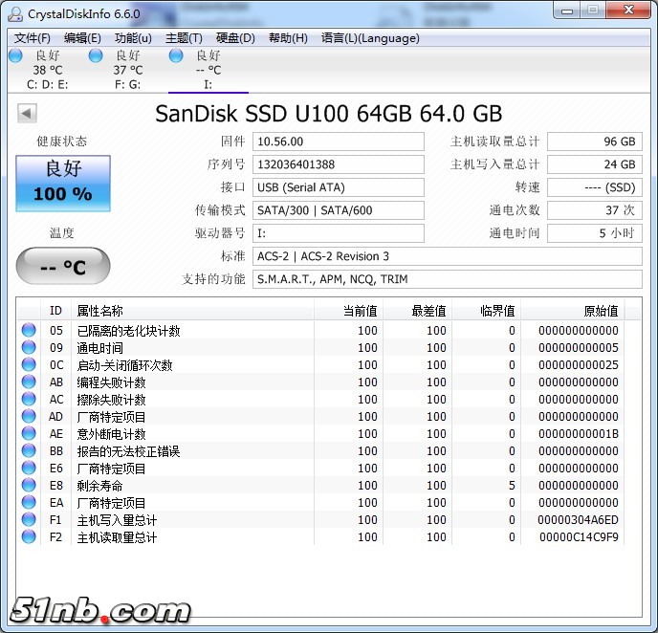The height and width of the screenshot is (633, 658).
Task: Click status orb for attribute AC 擦除失败计数
Action: pos(29,399)
